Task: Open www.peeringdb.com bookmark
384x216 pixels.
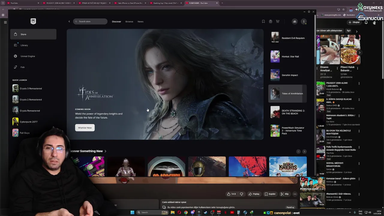Action: pos(331,15)
